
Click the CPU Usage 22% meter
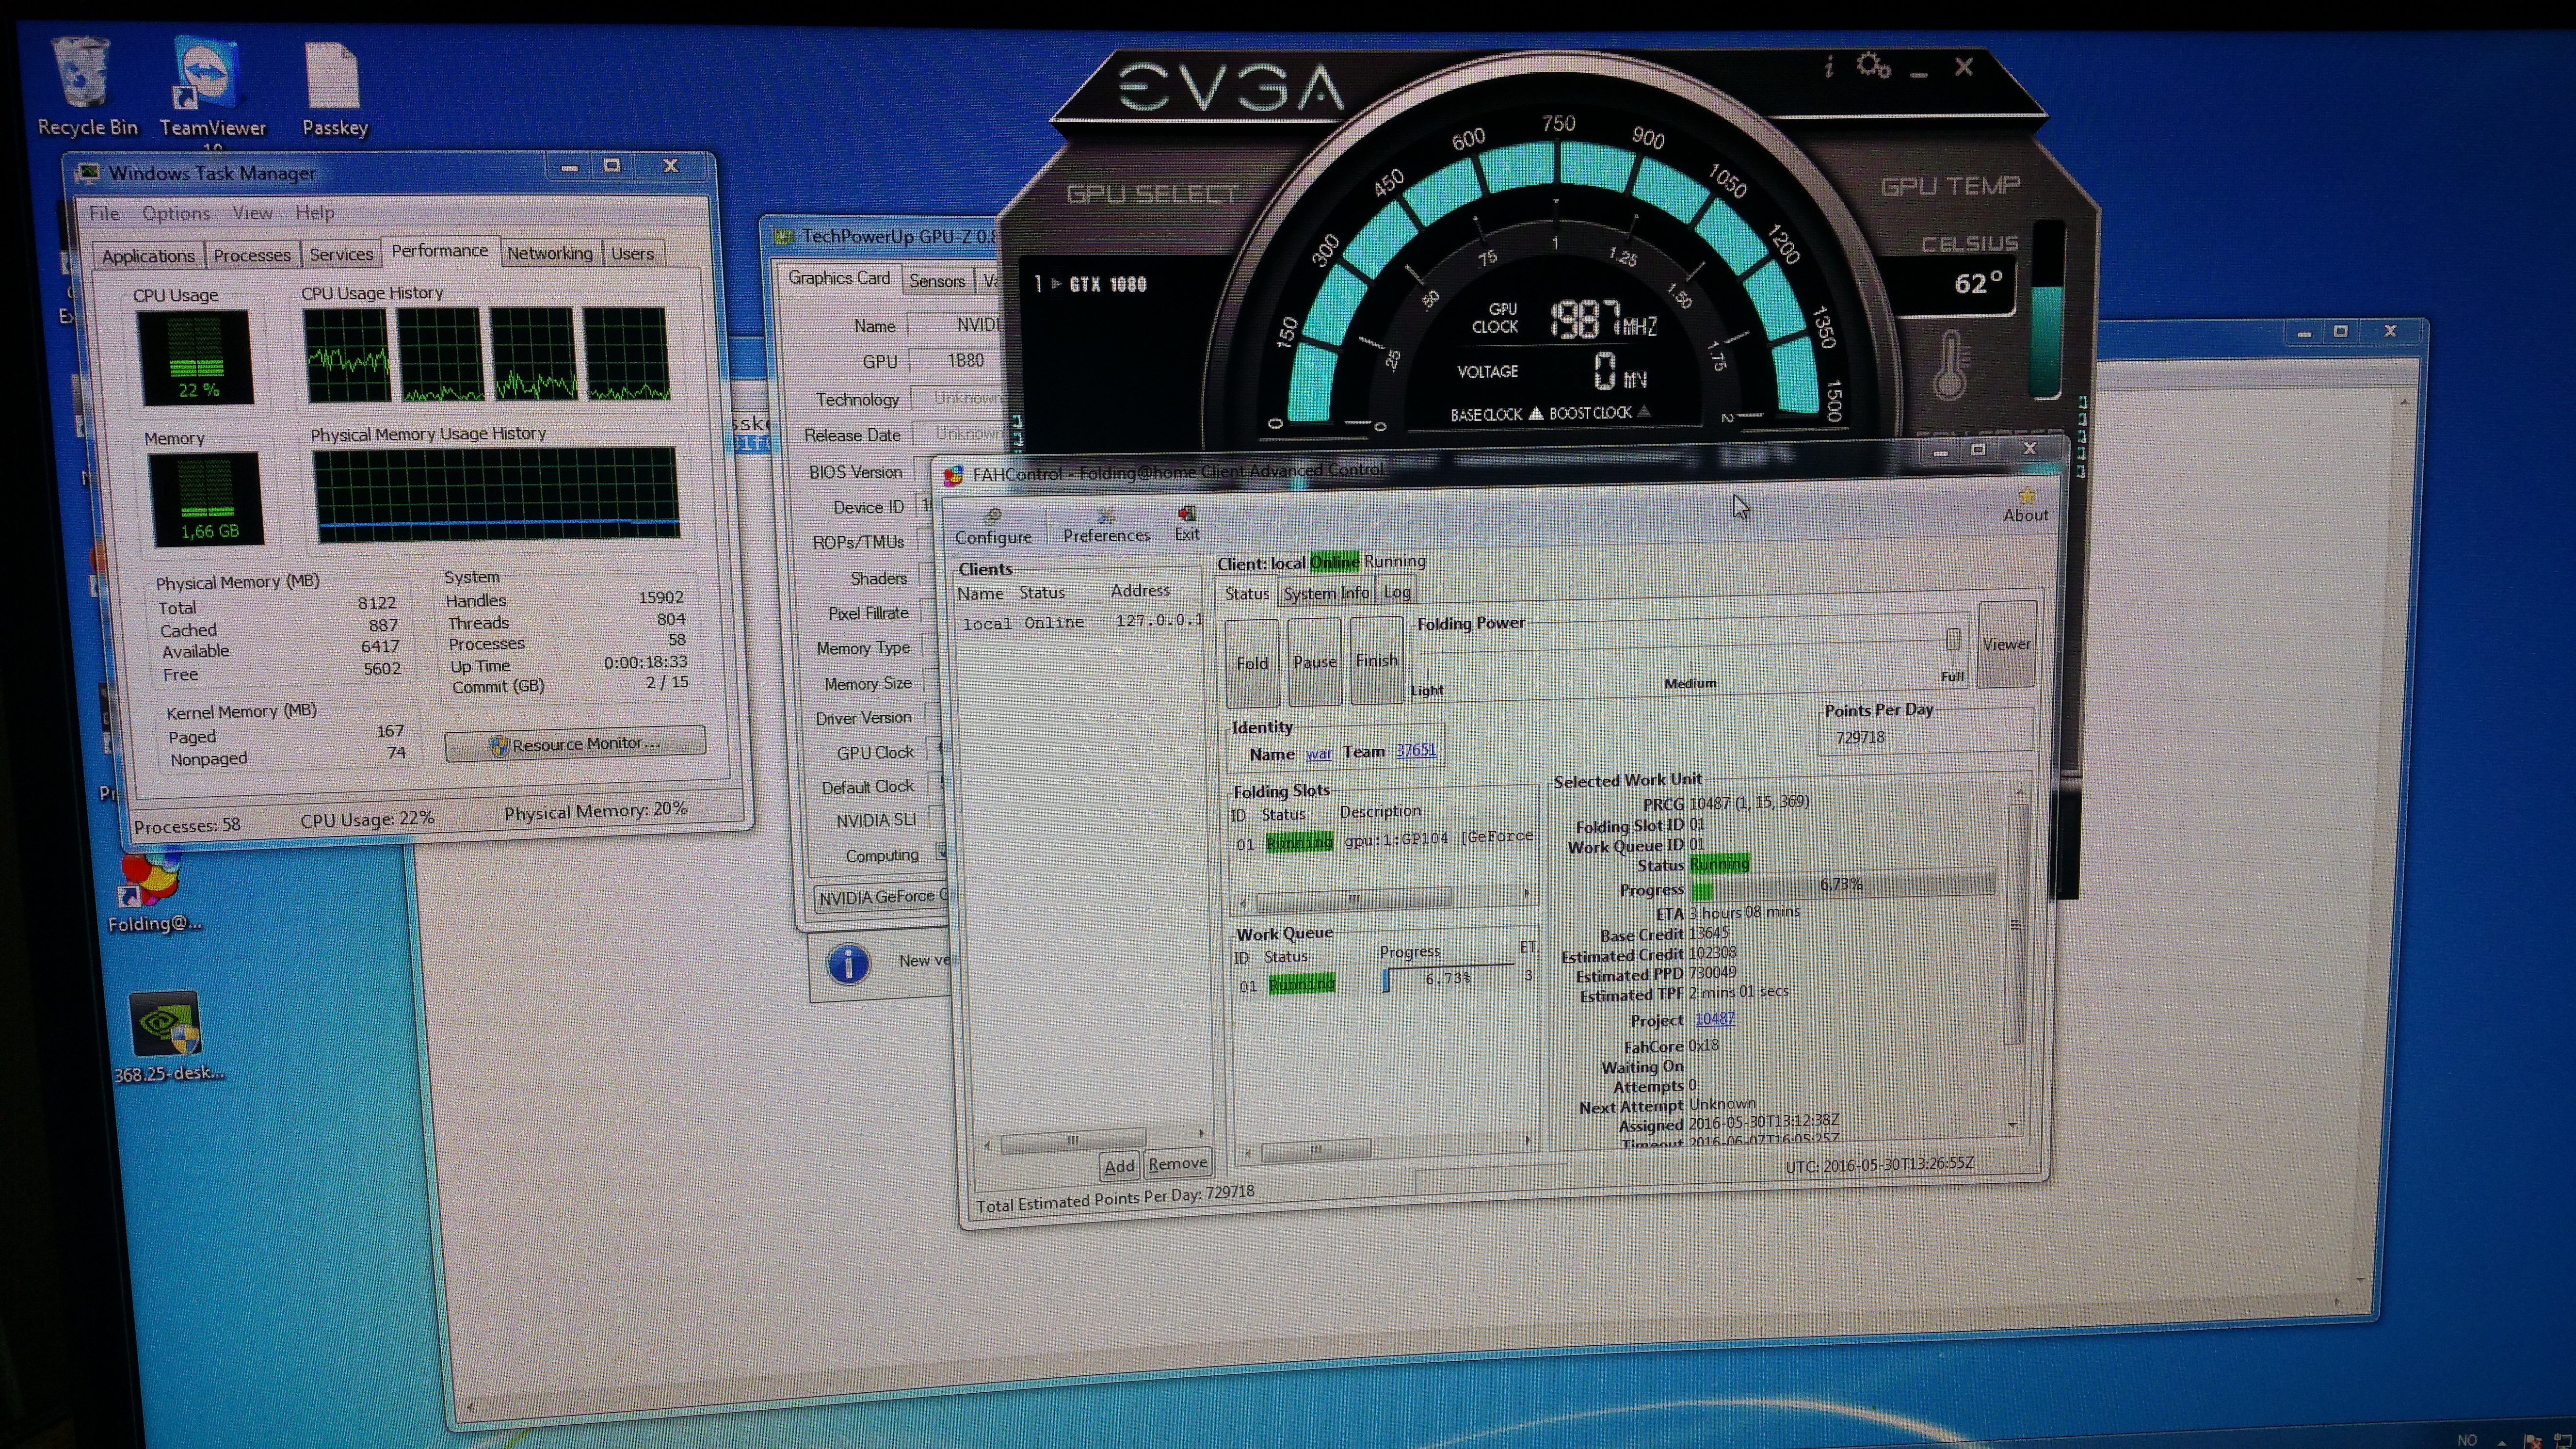pyautogui.click(x=196, y=358)
